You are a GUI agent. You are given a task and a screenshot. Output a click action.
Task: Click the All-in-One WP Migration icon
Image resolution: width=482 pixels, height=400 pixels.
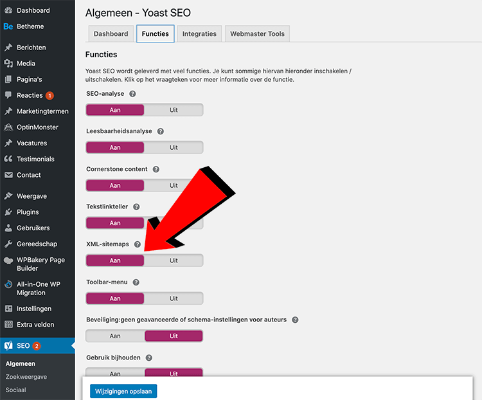click(8, 284)
